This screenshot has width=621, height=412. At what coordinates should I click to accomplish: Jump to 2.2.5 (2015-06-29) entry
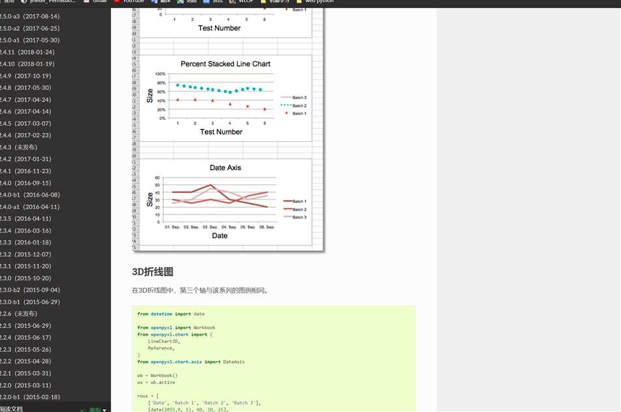25,325
